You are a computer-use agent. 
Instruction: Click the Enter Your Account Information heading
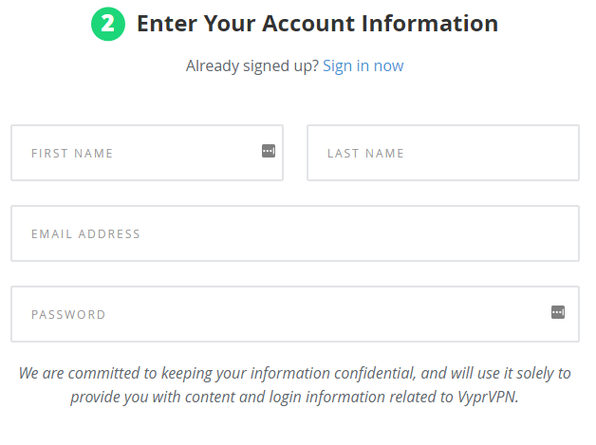coord(317,24)
